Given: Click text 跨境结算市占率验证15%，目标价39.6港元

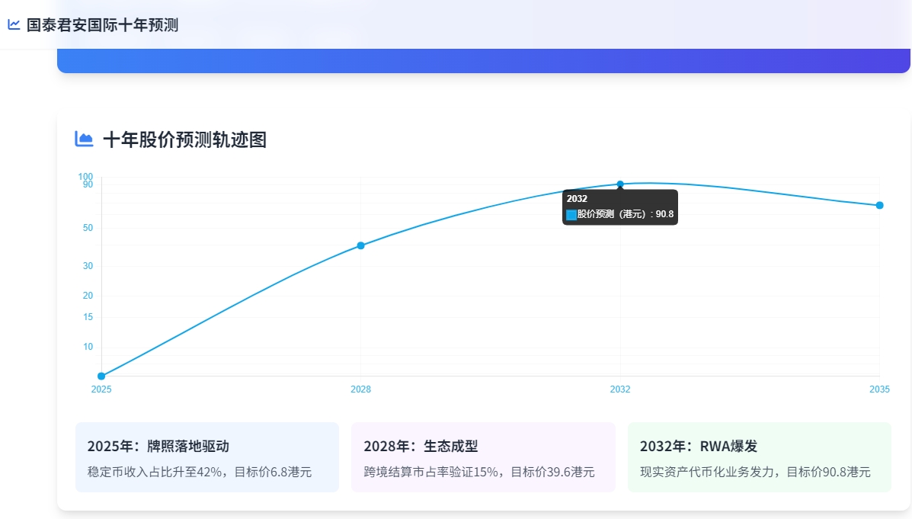Looking at the screenshot, I should coord(479,472).
